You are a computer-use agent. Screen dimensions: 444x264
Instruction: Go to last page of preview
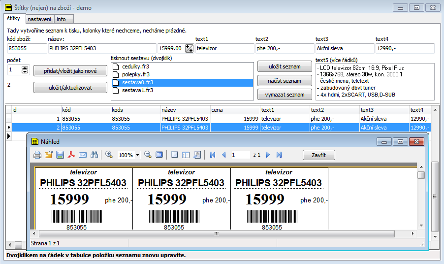[279, 155]
